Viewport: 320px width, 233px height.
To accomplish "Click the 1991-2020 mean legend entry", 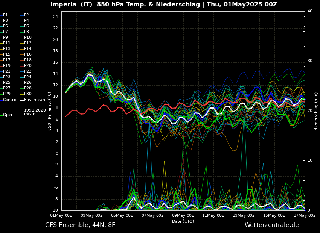I will [35, 112].
